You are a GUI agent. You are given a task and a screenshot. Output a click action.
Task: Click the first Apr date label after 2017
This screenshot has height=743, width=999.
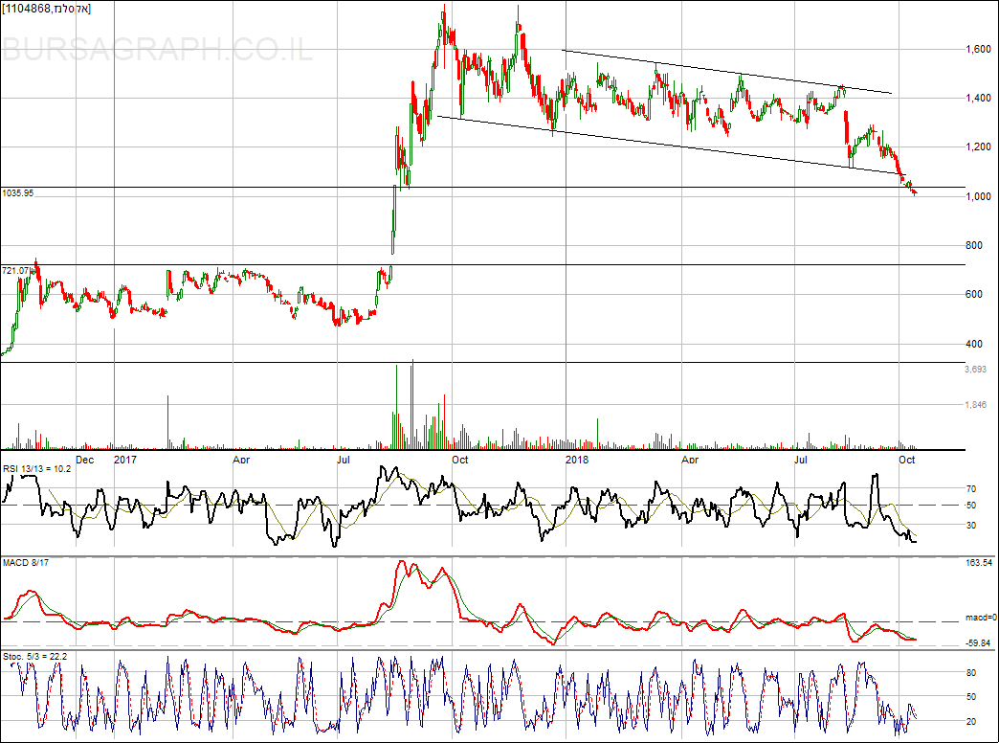(241, 460)
